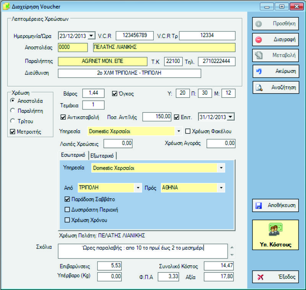The width and height of the screenshot is (306, 290).
Task: Select the Εσωτερικό tab
Action: click(73, 155)
